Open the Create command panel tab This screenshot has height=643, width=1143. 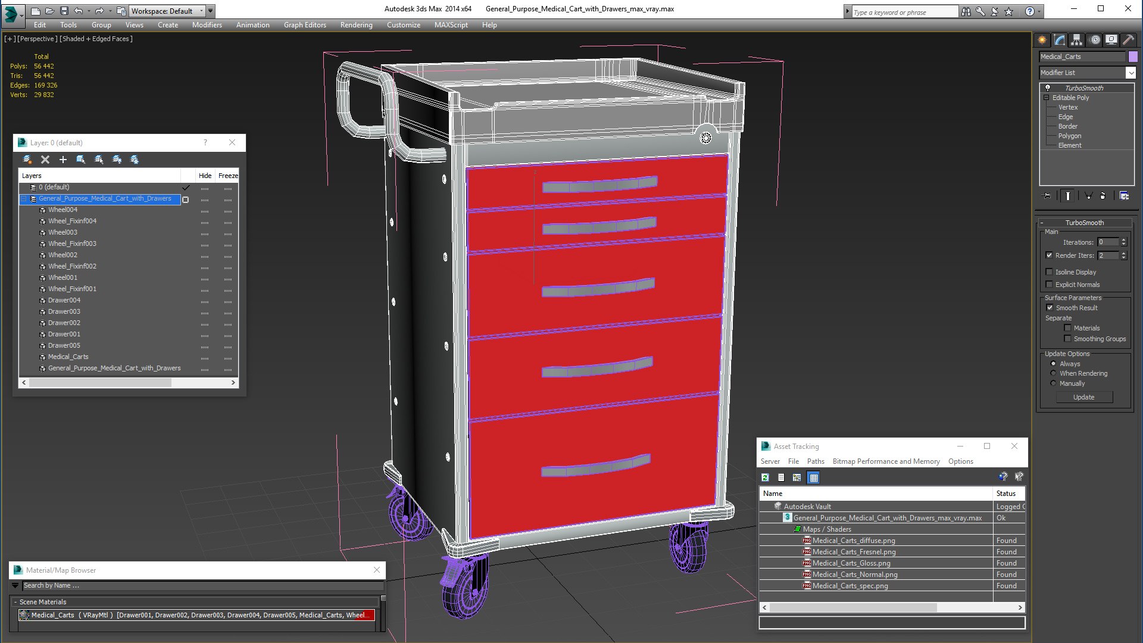1042,40
